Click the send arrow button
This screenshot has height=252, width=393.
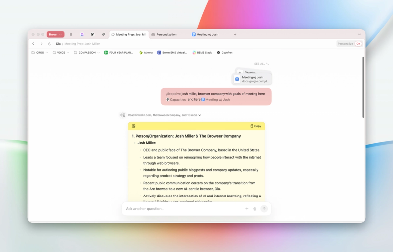pyautogui.click(x=264, y=209)
